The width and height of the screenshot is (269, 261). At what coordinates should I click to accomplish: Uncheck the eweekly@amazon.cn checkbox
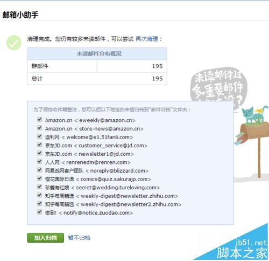pos(39,120)
